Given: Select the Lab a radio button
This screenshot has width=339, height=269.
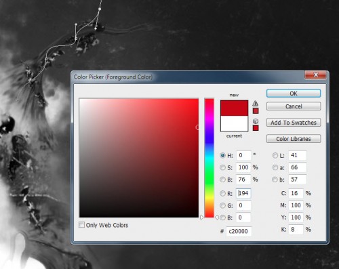Looking at the screenshot, I should [x=275, y=167].
